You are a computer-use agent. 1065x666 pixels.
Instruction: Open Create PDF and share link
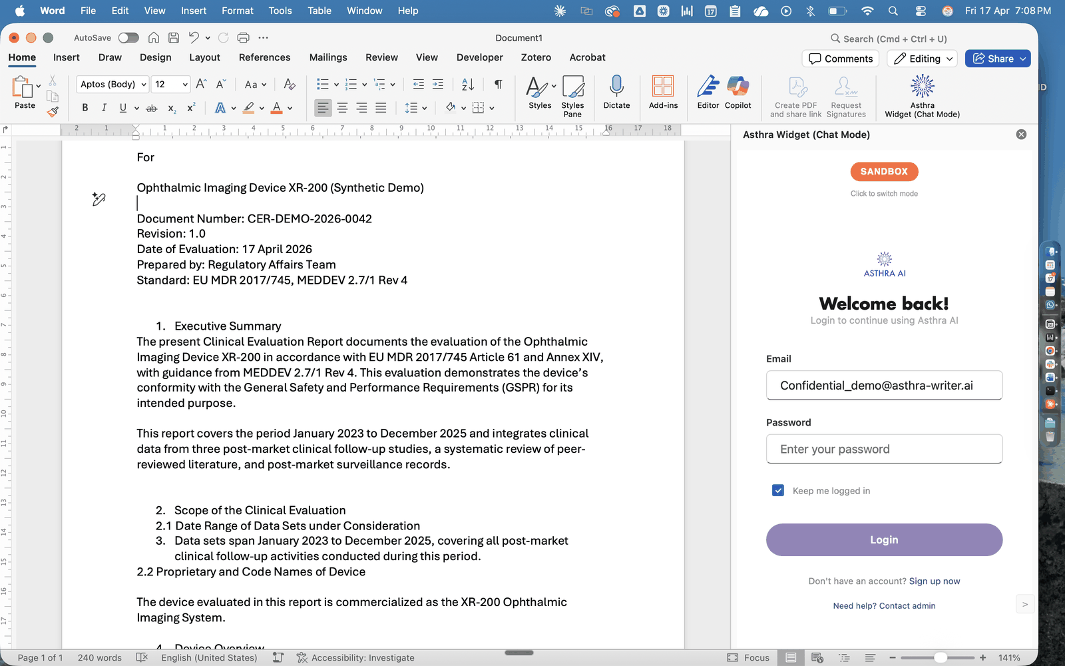[x=795, y=95]
